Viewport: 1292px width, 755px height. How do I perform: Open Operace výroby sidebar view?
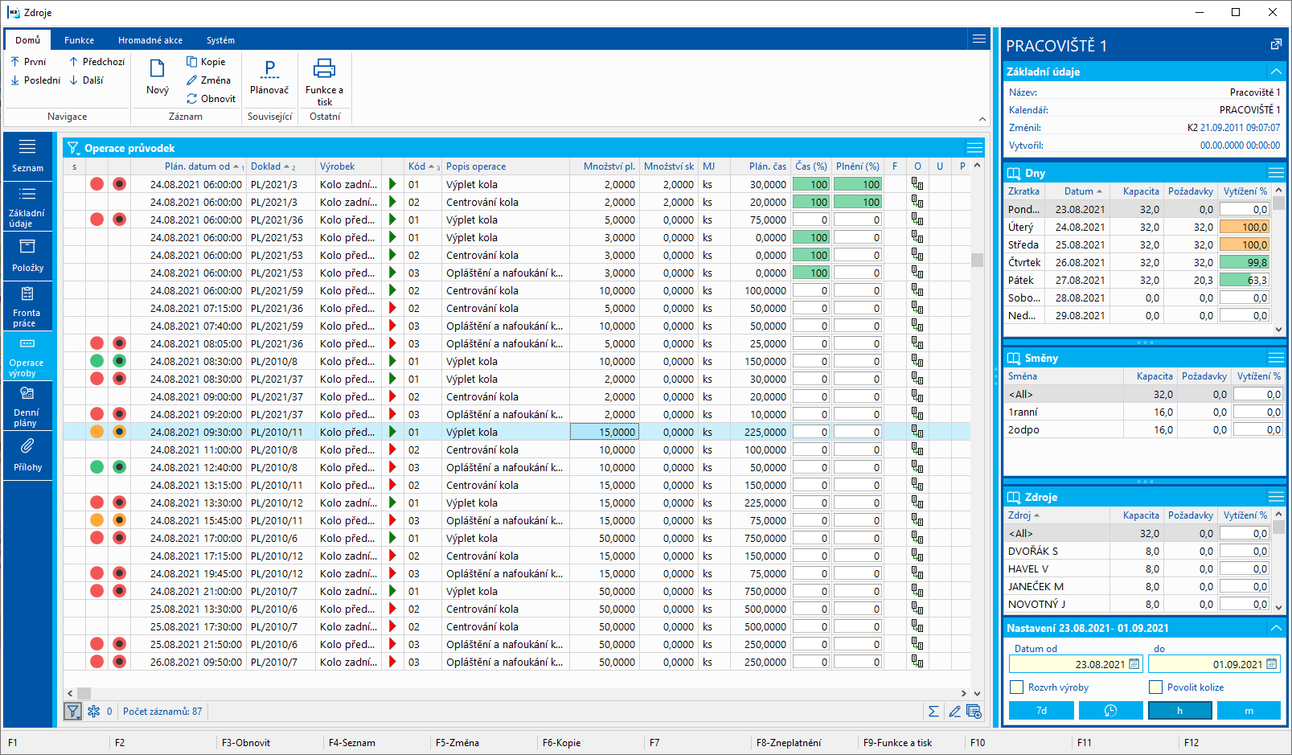(x=27, y=355)
